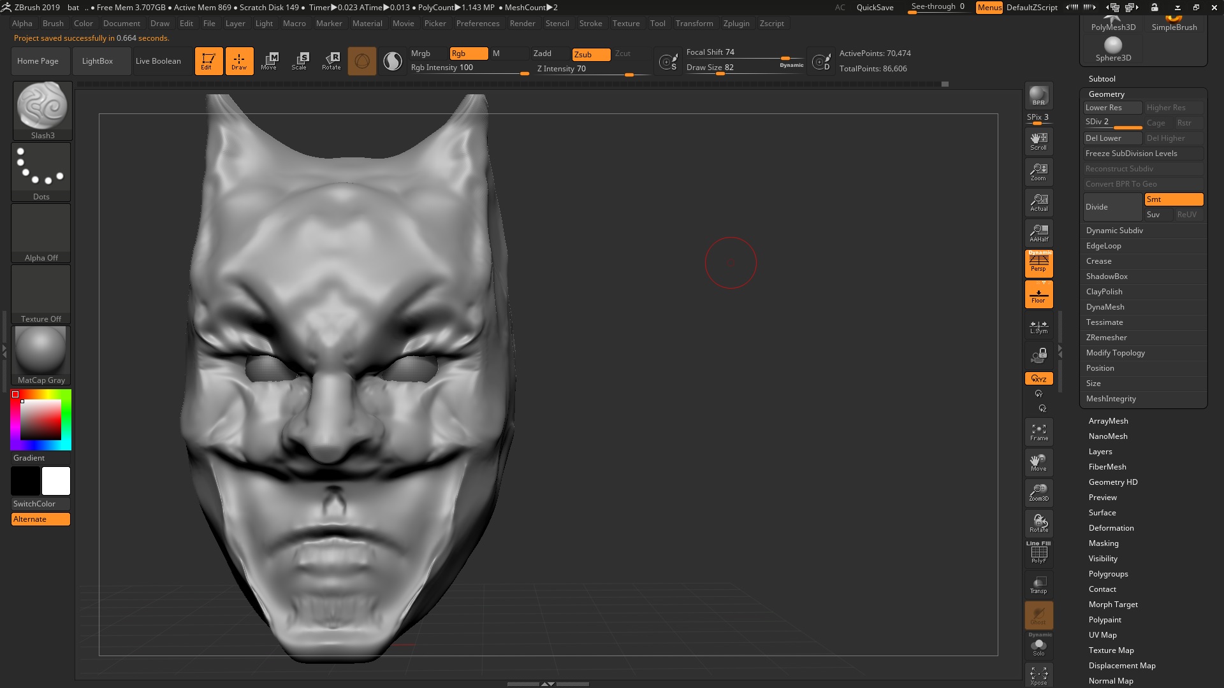Click the QuickSave button
Screen dimensions: 1224x688
click(875, 8)
